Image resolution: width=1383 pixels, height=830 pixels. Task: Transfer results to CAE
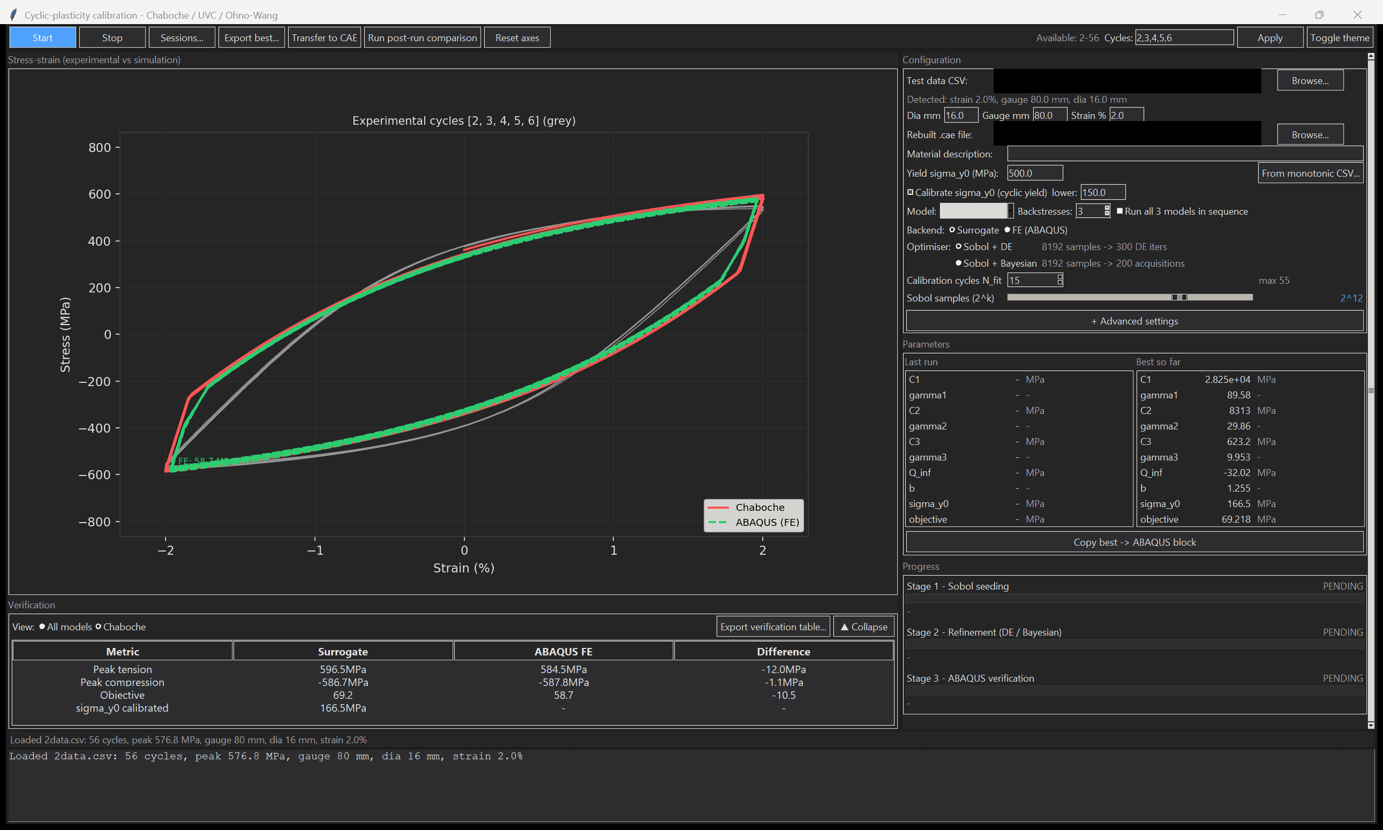click(325, 37)
